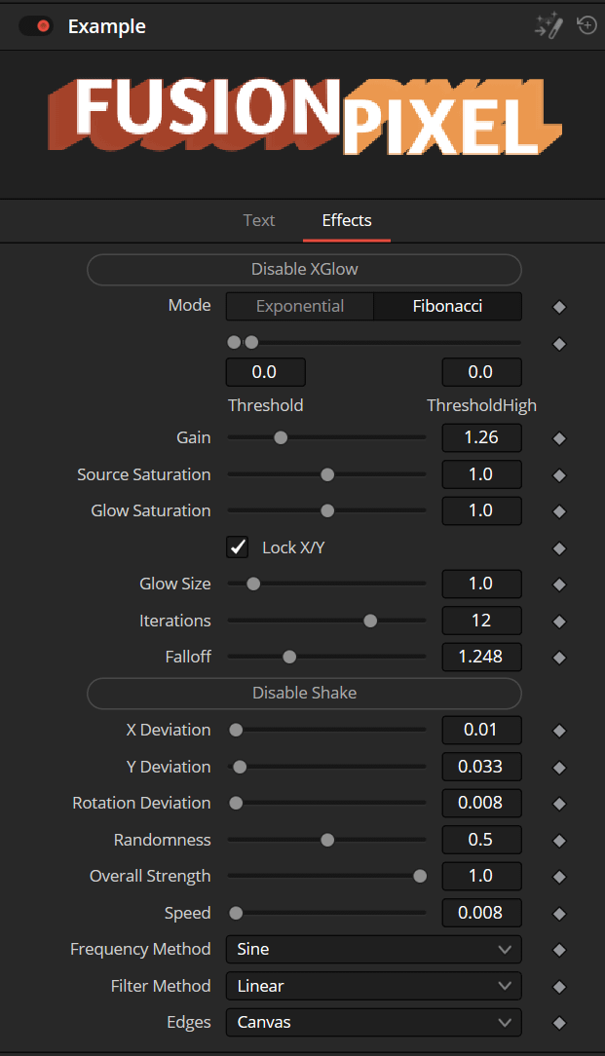The height and width of the screenshot is (1056, 605).
Task: Add keyframe for Frequency Method
Action: click(559, 950)
